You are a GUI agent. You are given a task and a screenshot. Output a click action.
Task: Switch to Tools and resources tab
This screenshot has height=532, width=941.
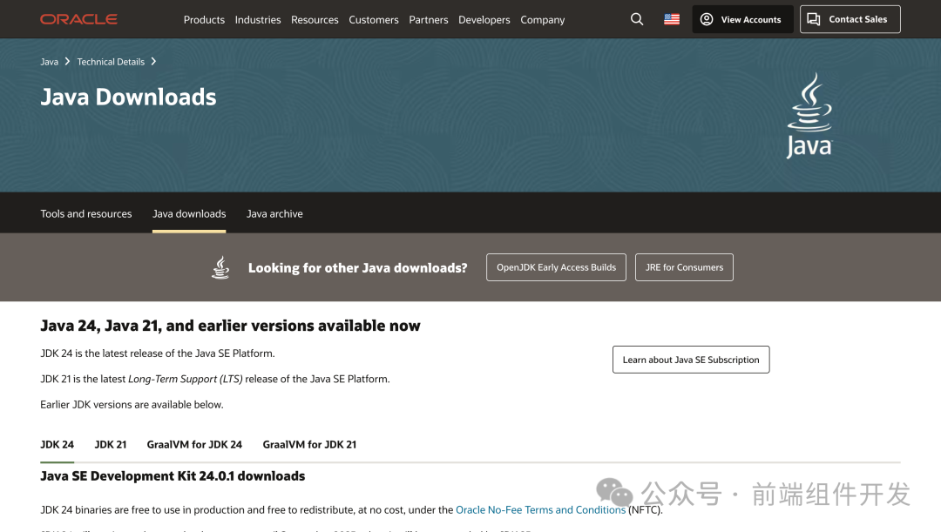(85, 213)
